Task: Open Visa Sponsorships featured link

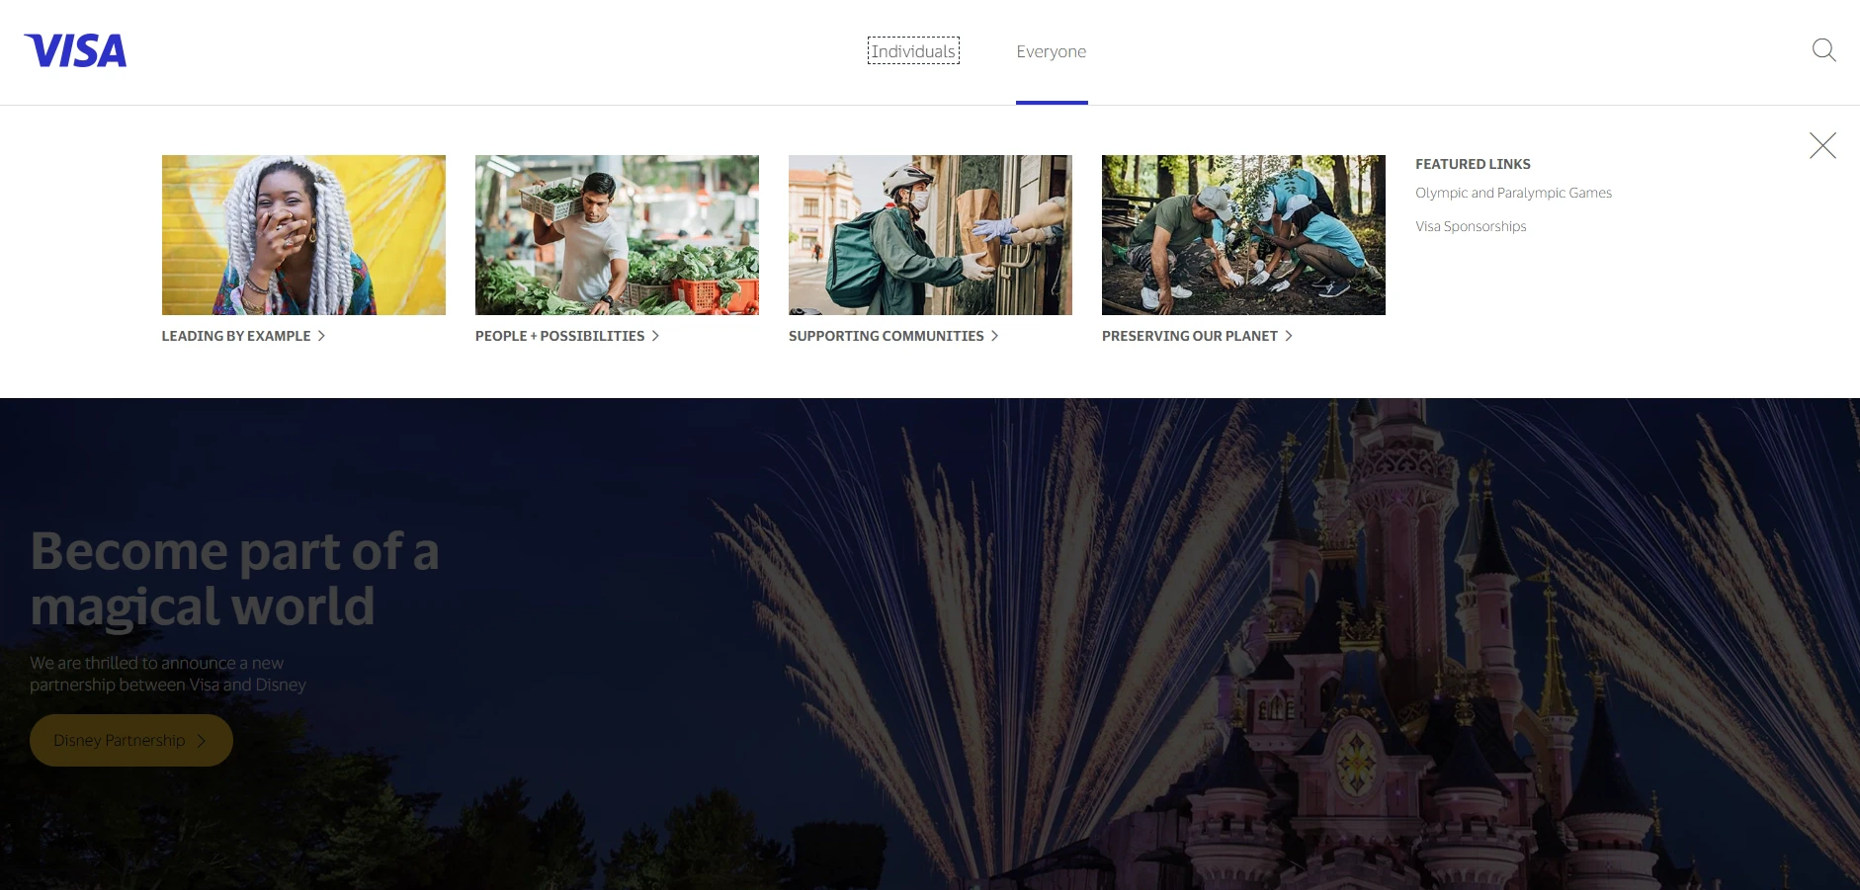Action: pos(1471,226)
